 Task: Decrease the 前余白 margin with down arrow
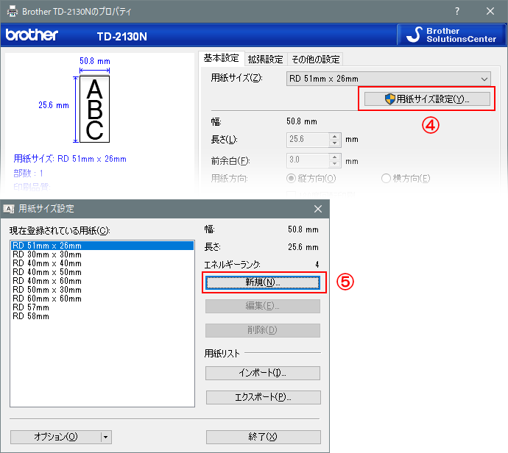[335, 164]
